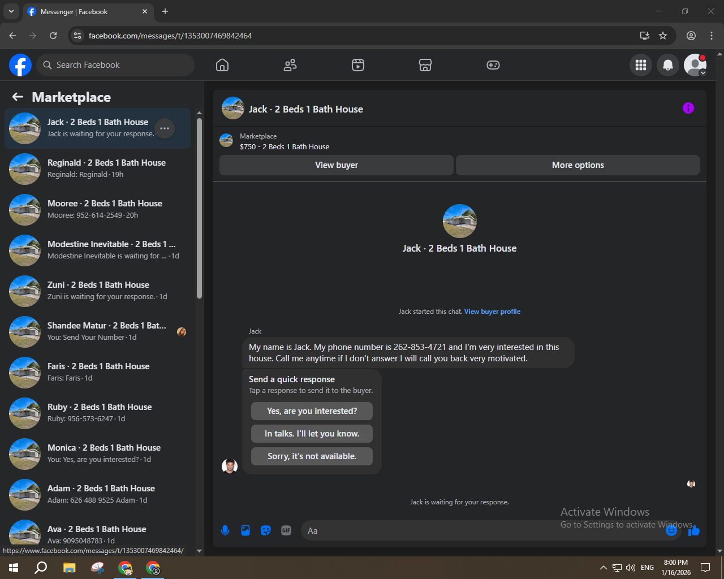The image size is (724, 579).
Task: Open the tab search dropdown arrow
Action: coord(11,11)
